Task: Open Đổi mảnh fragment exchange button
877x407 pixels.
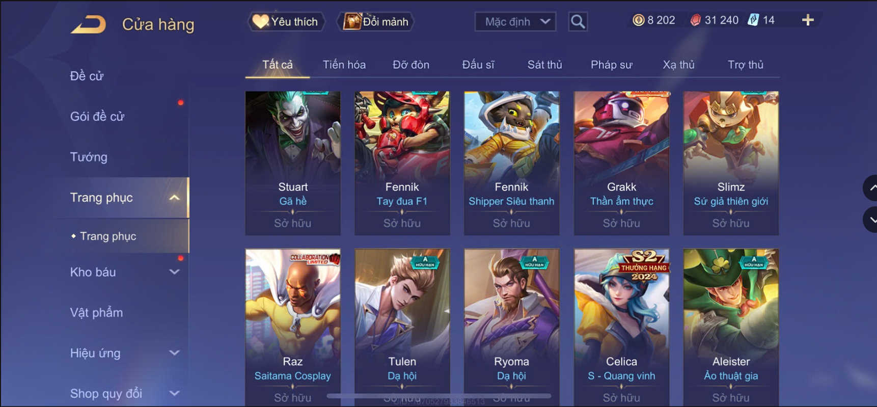Action: click(376, 22)
